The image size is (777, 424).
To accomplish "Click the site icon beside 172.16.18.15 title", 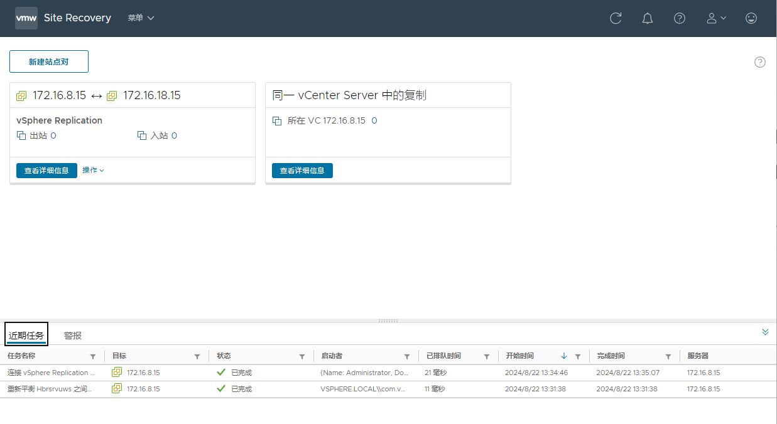I will 112,96.
